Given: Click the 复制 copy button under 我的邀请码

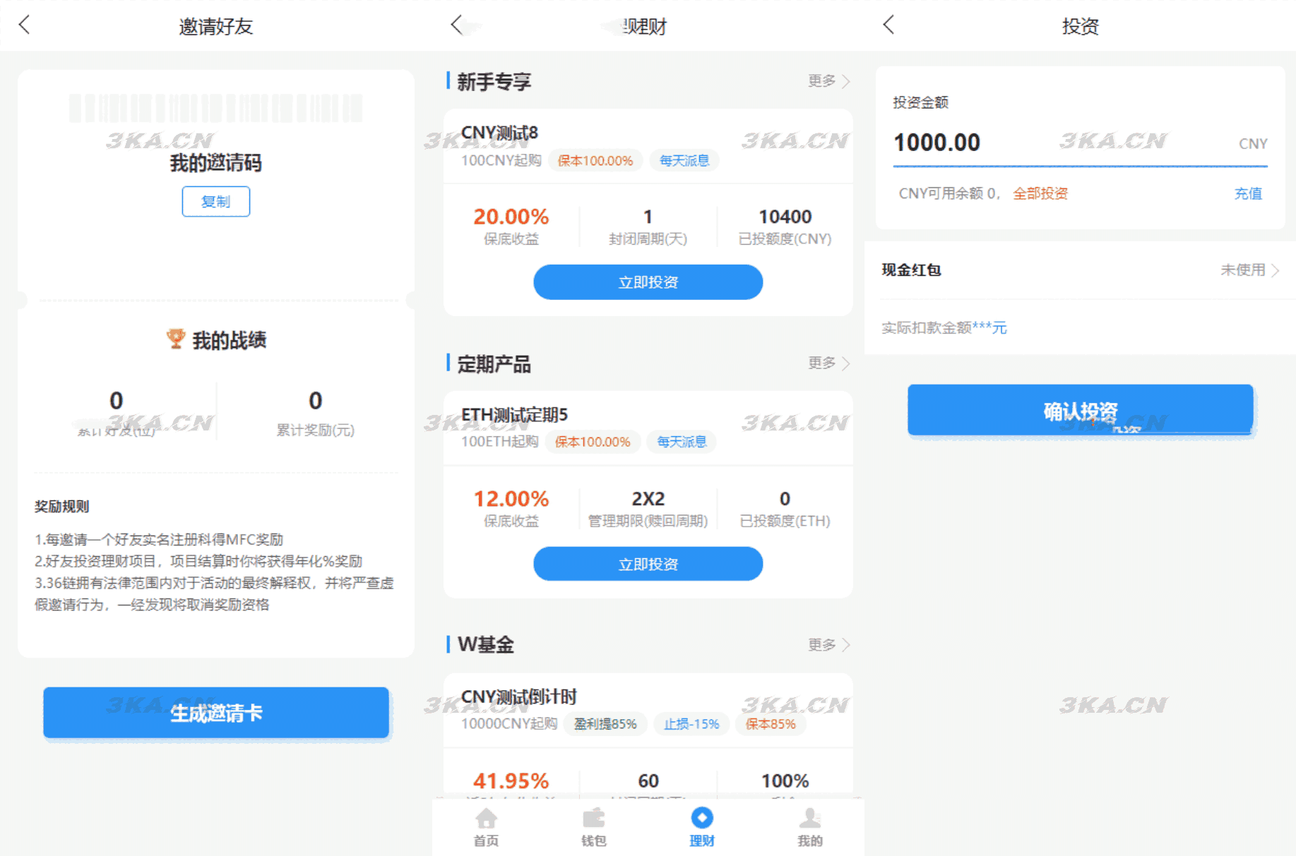Looking at the screenshot, I should (216, 201).
